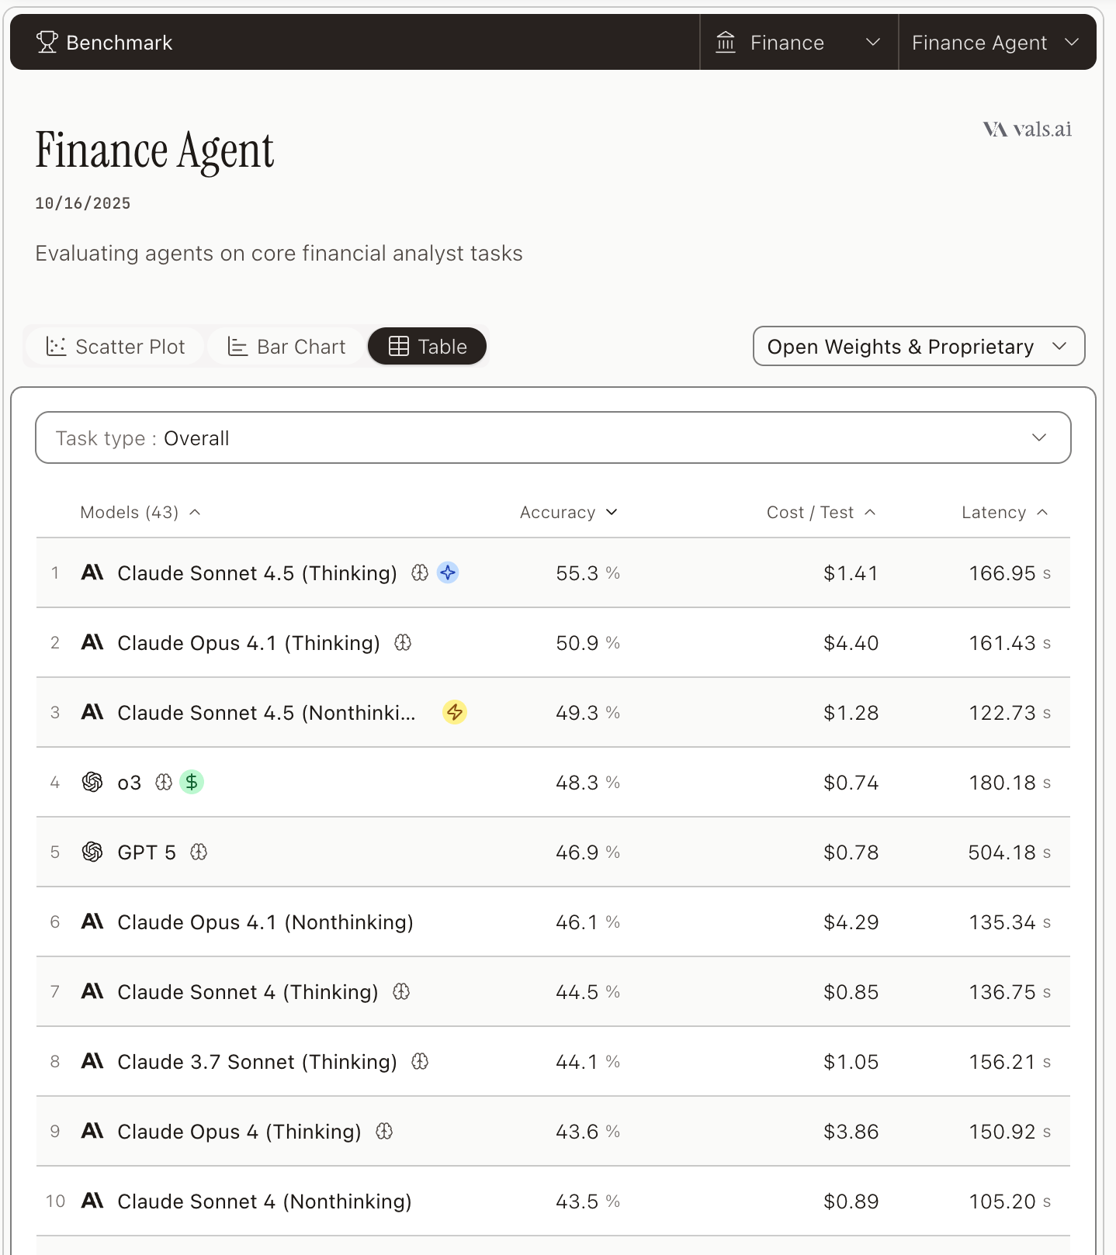Sort by the Models (43) column
The height and width of the screenshot is (1255, 1116).
pos(140,513)
